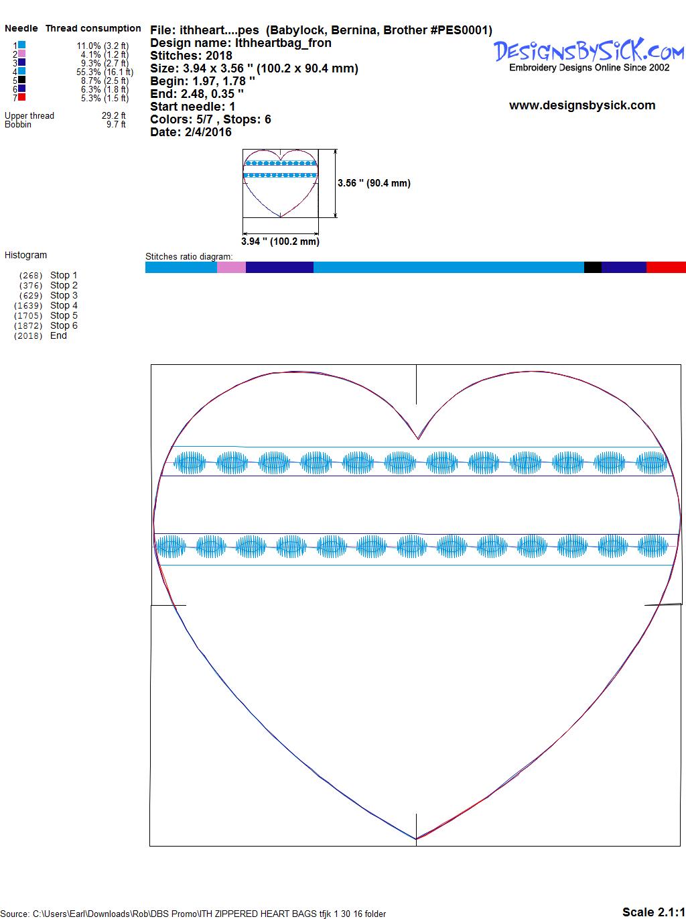Click pink segment in stitches ratio diagram
Viewport: 686px width, 919px height.
tap(231, 267)
